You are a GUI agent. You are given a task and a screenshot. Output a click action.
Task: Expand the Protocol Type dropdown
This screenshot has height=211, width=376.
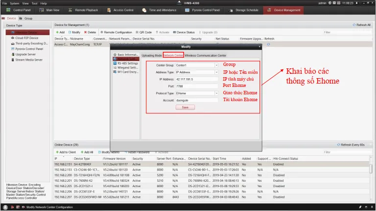click(216, 93)
